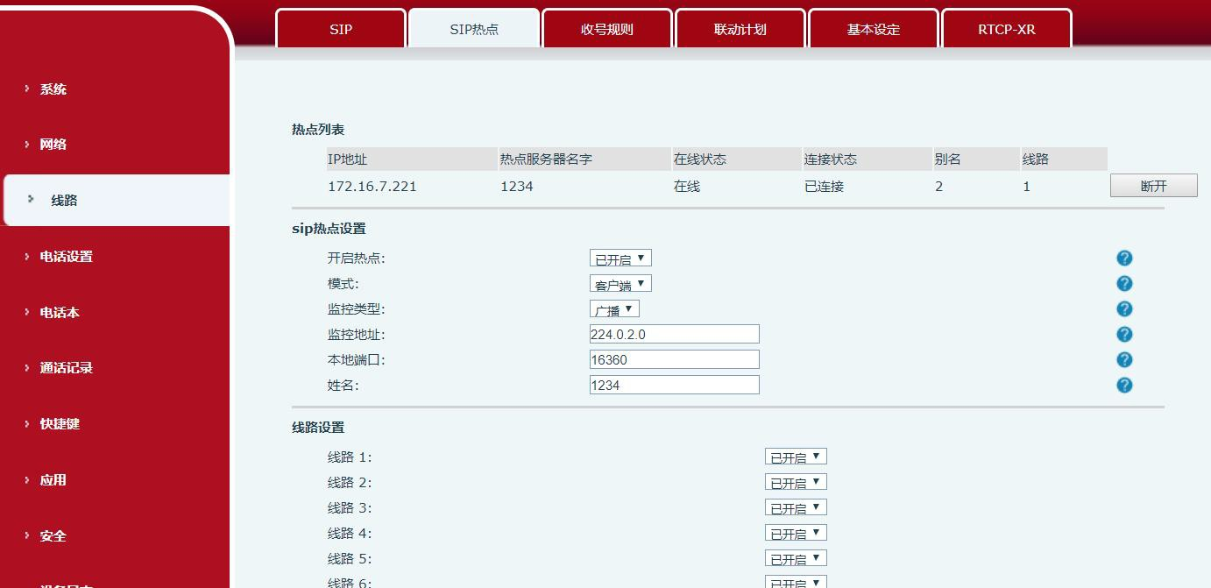Change the 模式 dropdown selection
This screenshot has height=588, width=1211.
(620, 283)
